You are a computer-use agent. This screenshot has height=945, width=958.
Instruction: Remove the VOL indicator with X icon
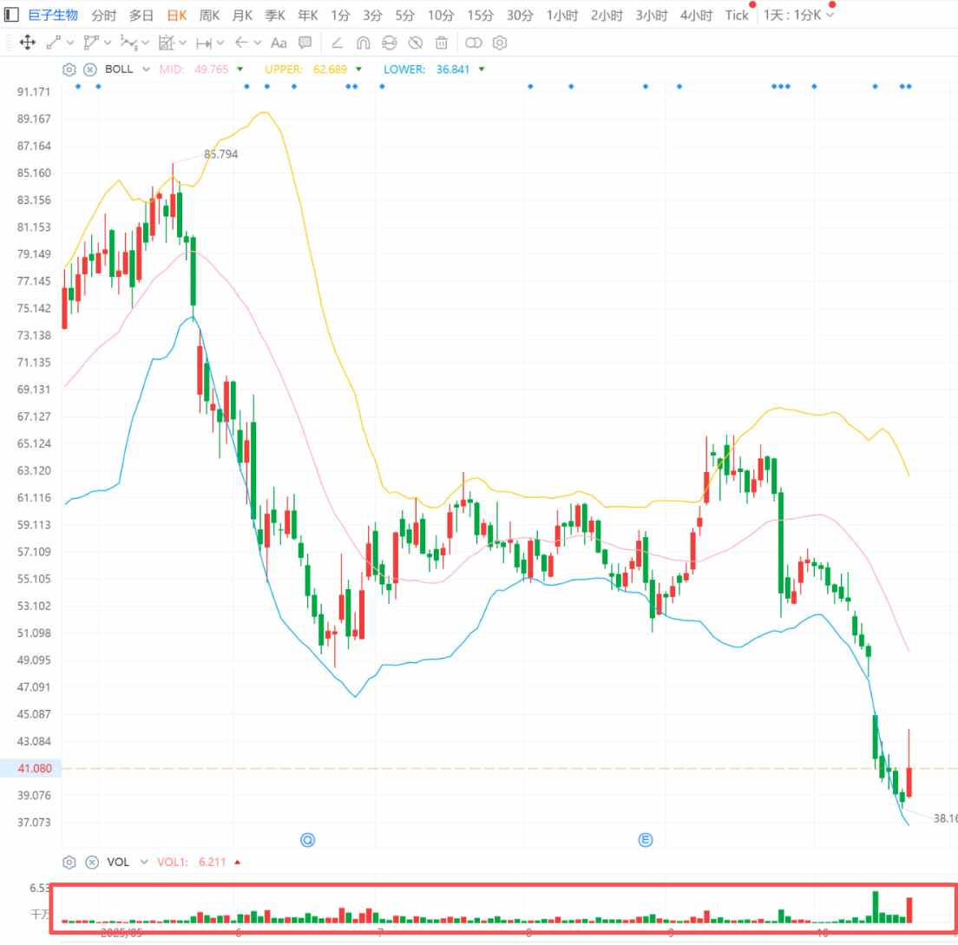point(90,862)
